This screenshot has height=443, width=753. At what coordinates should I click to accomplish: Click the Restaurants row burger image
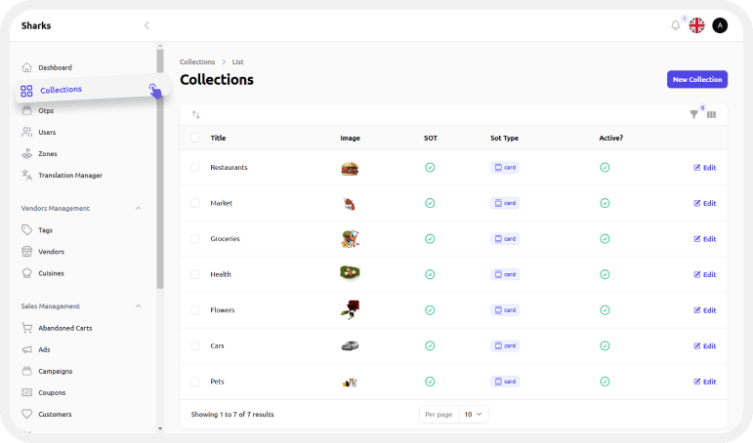[x=350, y=168]
